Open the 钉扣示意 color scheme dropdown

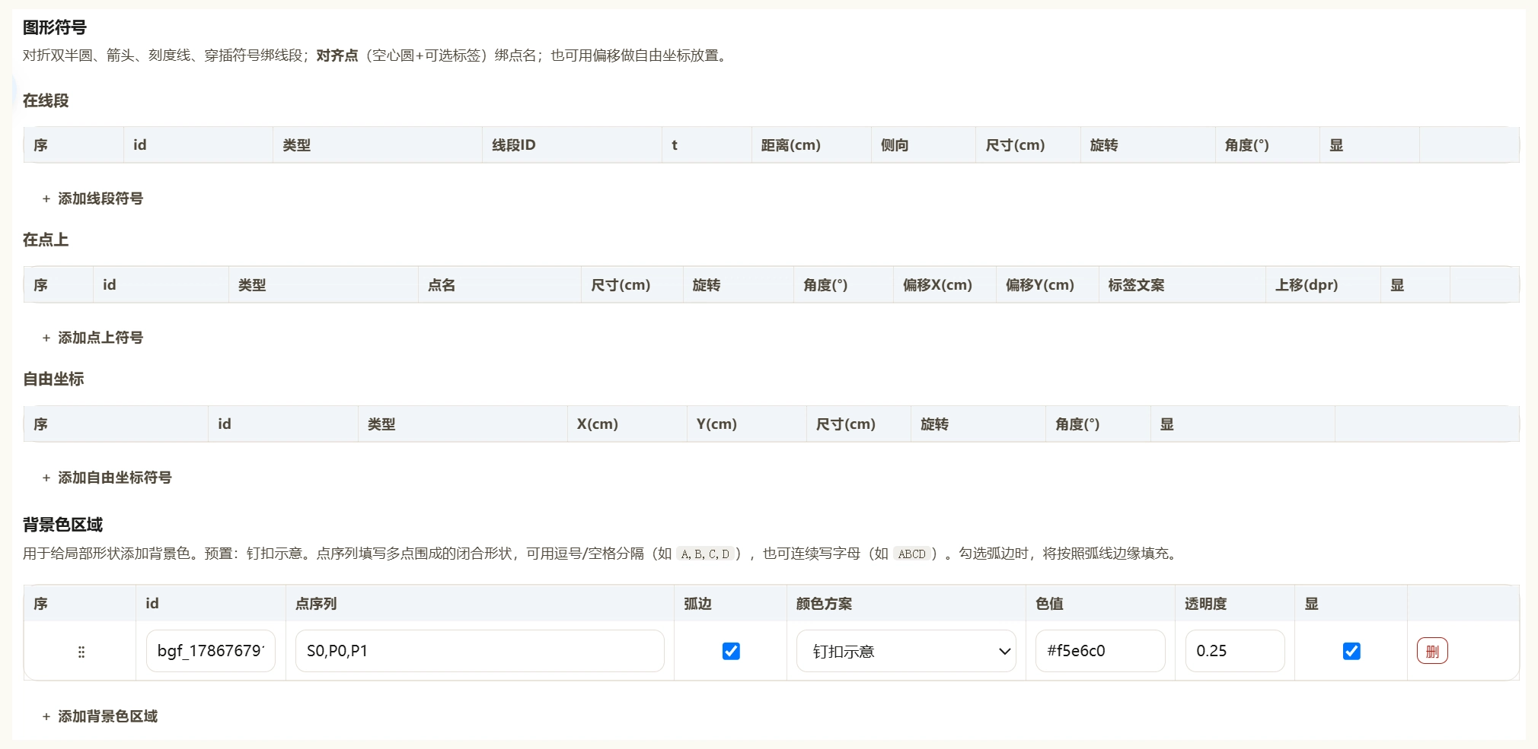[x=906, y=651]
